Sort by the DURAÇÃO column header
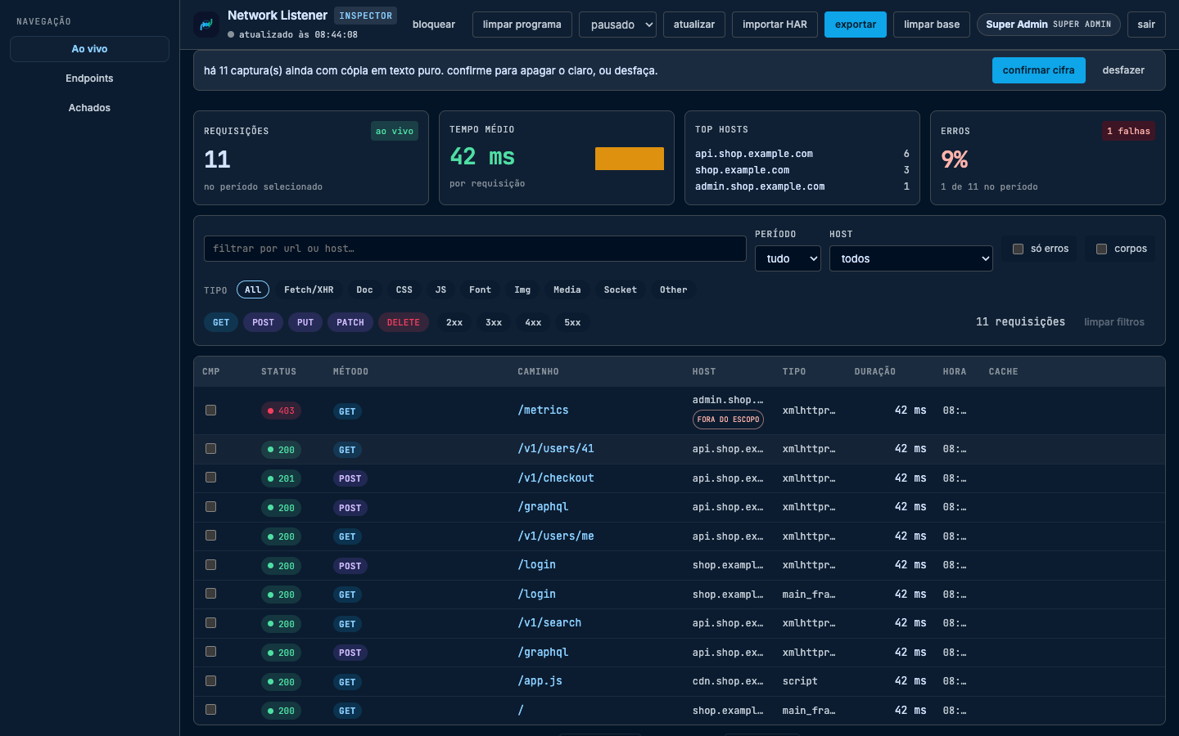The height and width of the screenshot is (736, 1179). pos(875,371)
